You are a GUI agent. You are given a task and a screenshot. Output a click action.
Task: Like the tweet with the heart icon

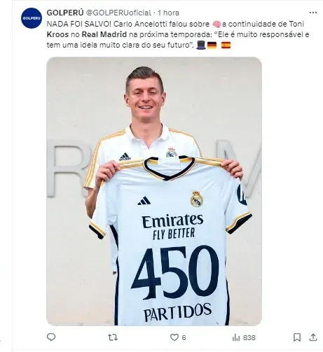coord(174,337)
